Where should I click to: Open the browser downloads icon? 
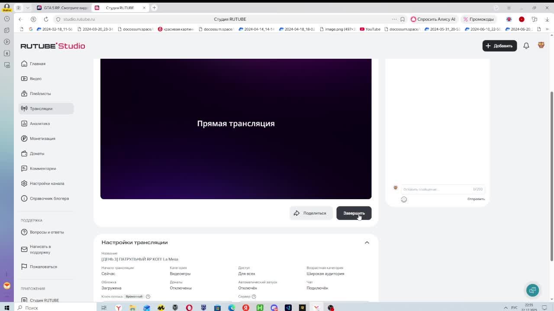[547, 19]
